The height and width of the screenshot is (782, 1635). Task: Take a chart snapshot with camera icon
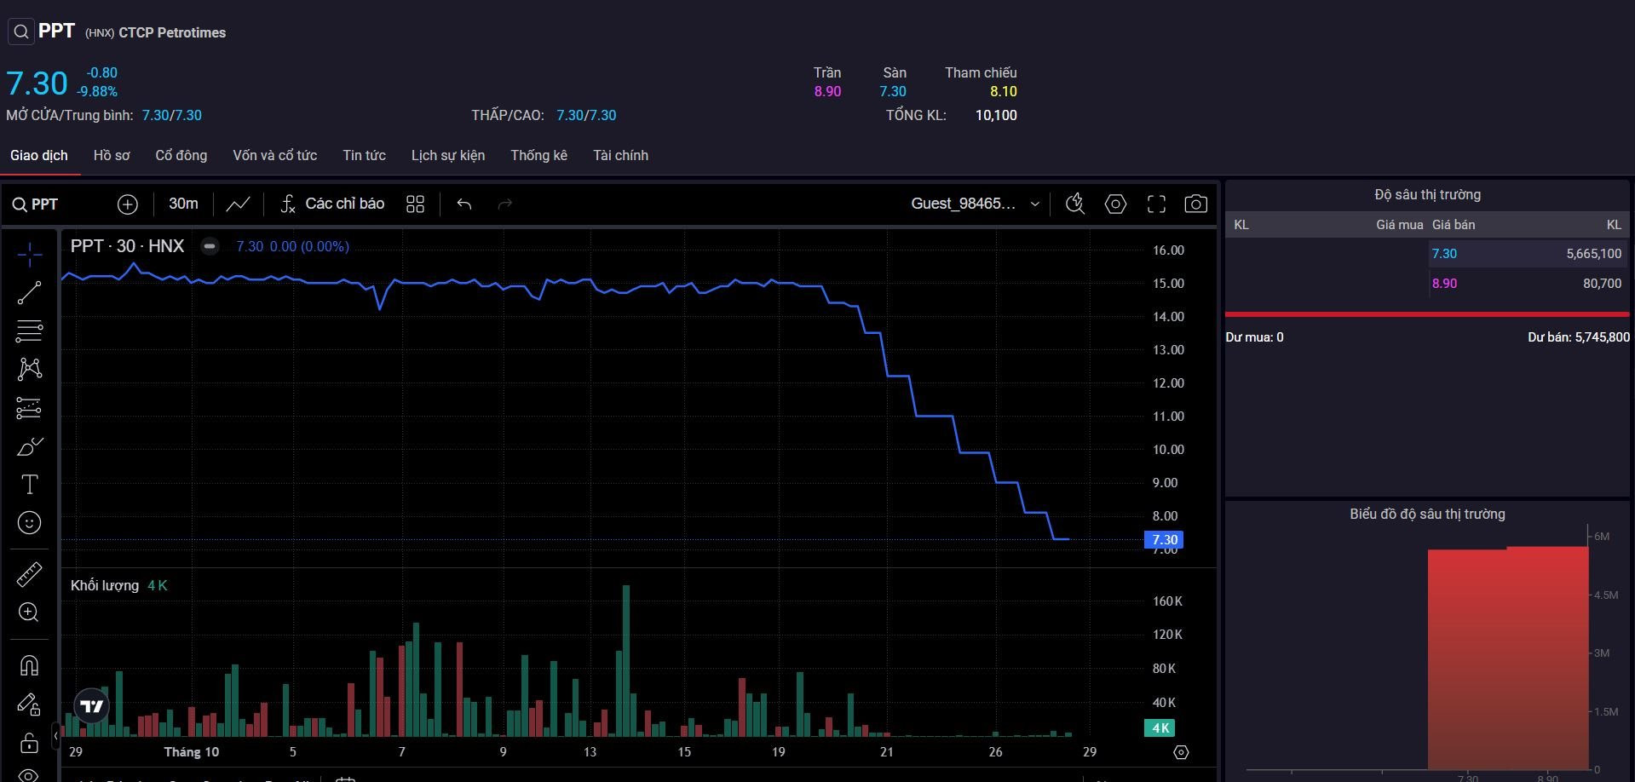1196,204
